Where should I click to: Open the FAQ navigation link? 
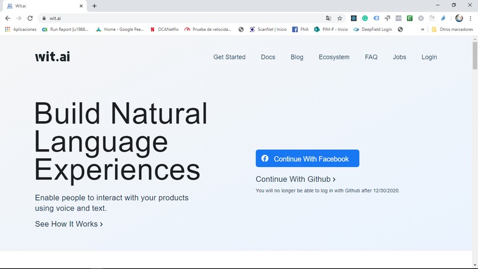tap(371, 57)
